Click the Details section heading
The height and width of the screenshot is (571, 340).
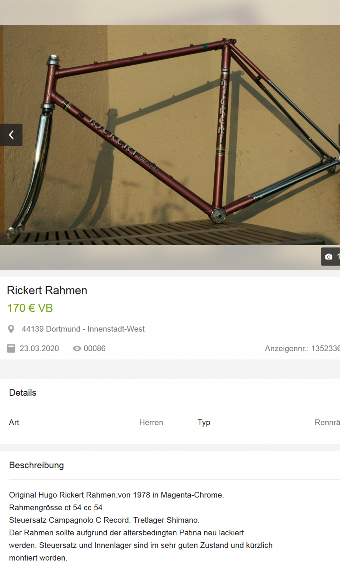[x=23, y=393]
